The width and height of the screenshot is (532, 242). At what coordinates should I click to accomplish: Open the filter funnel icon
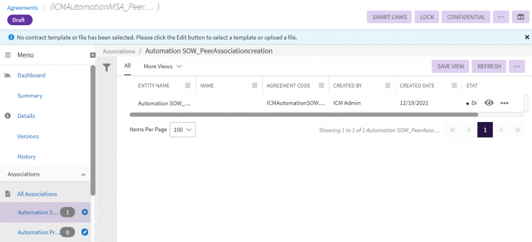click(x=107, y=68)
